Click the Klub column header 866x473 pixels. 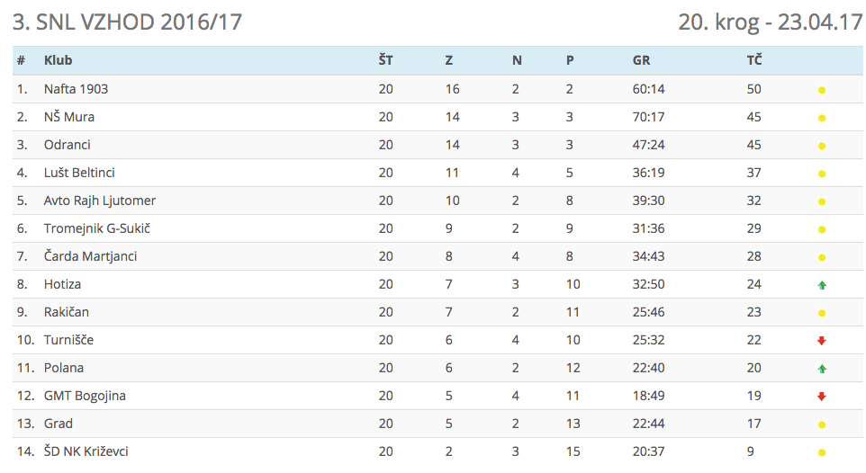58,60
